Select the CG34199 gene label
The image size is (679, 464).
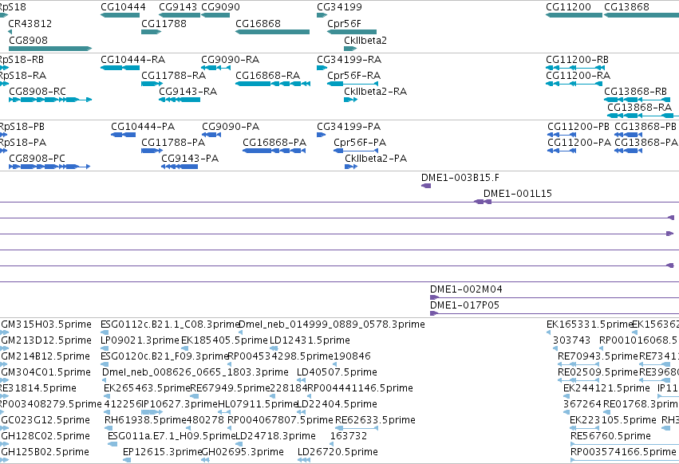click(x=340, y=7)
